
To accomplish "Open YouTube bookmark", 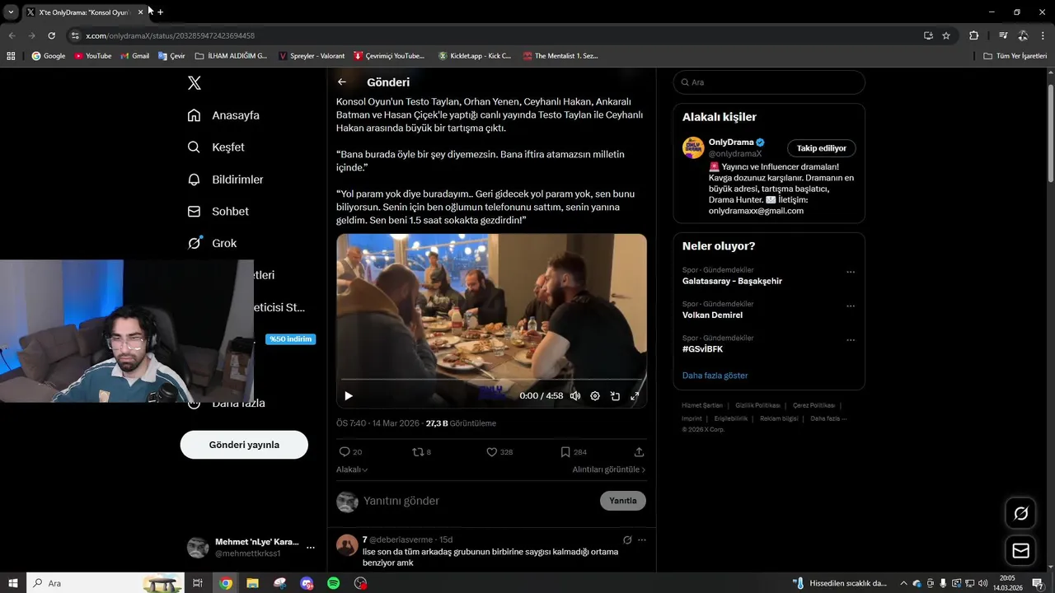I will (92, 56).
